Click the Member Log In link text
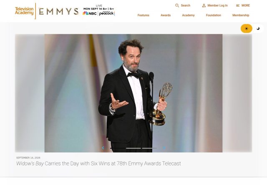This screenshot has height=185, width=267. (x=217, y=5)
